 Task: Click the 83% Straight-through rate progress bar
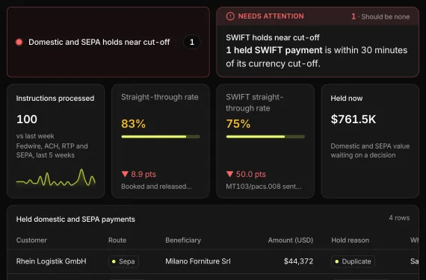point(161,137)
